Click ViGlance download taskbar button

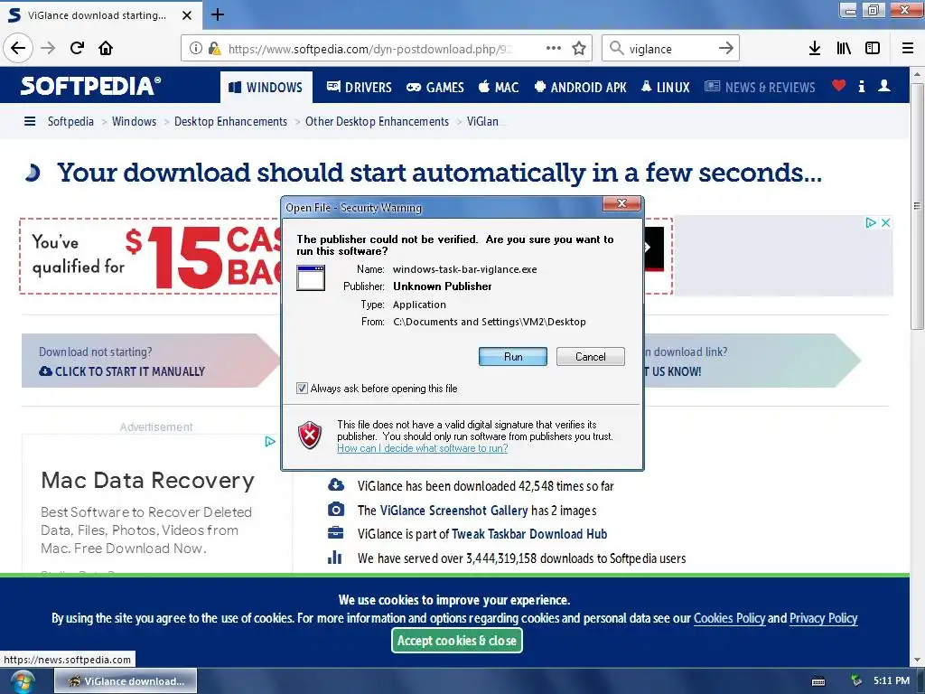click(x=125, y=681)
